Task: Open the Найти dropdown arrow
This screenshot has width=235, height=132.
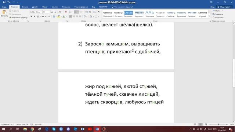Action: coord(222,11)
